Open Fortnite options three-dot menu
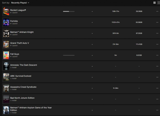Viewport: 160px width, 116px height. [x=157, y=22]
